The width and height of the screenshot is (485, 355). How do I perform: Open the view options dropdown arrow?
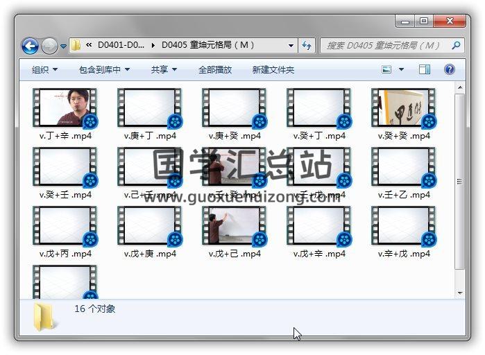click(402, 69)
